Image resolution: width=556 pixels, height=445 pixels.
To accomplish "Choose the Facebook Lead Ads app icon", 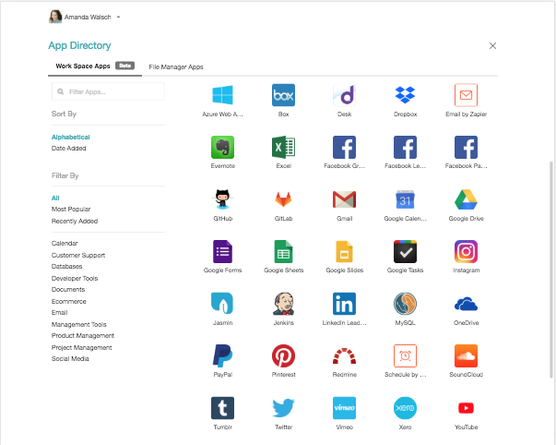I will point(405,147).
